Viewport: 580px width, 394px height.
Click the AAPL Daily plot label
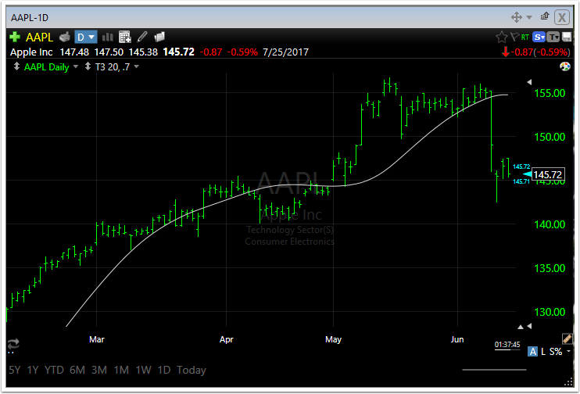tap(47, 67)
